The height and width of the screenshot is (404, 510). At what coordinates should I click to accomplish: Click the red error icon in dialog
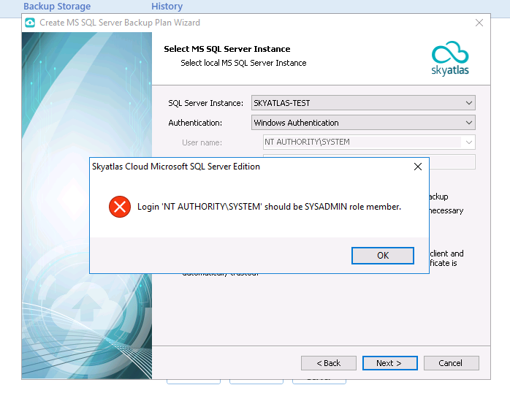120,207
